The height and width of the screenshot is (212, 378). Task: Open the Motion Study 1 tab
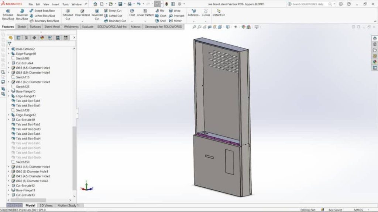click(68, 205)
